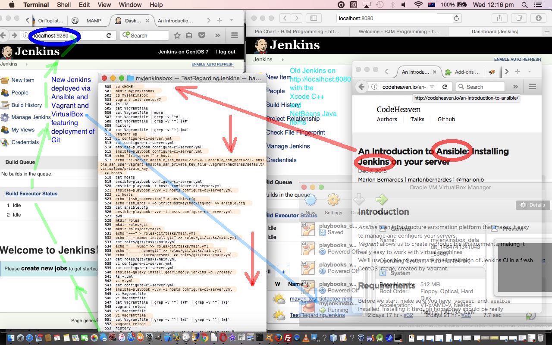Open URL history dropdown beside codeheaven.io address
552x345 pixels.
(x=432, y=87)
